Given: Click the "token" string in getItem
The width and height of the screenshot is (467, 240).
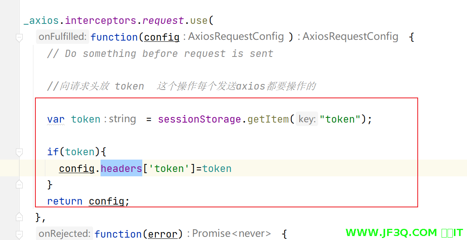Looking at the screenshot, I should point(340,119).
